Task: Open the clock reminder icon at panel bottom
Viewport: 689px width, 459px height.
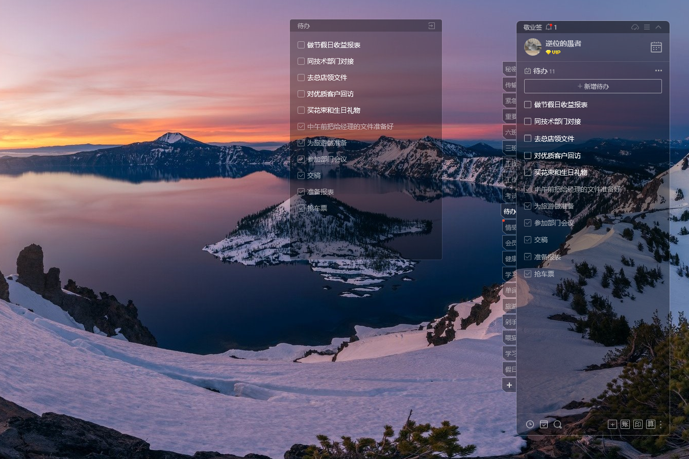Action: point(530,424)
